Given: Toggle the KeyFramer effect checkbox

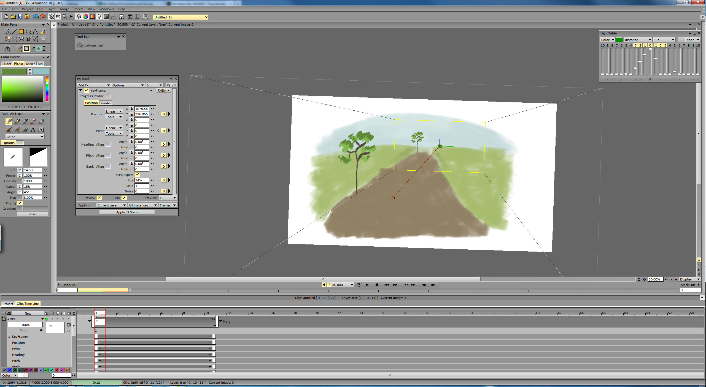Looking at the screenshot, I should [x=87, y=90].
